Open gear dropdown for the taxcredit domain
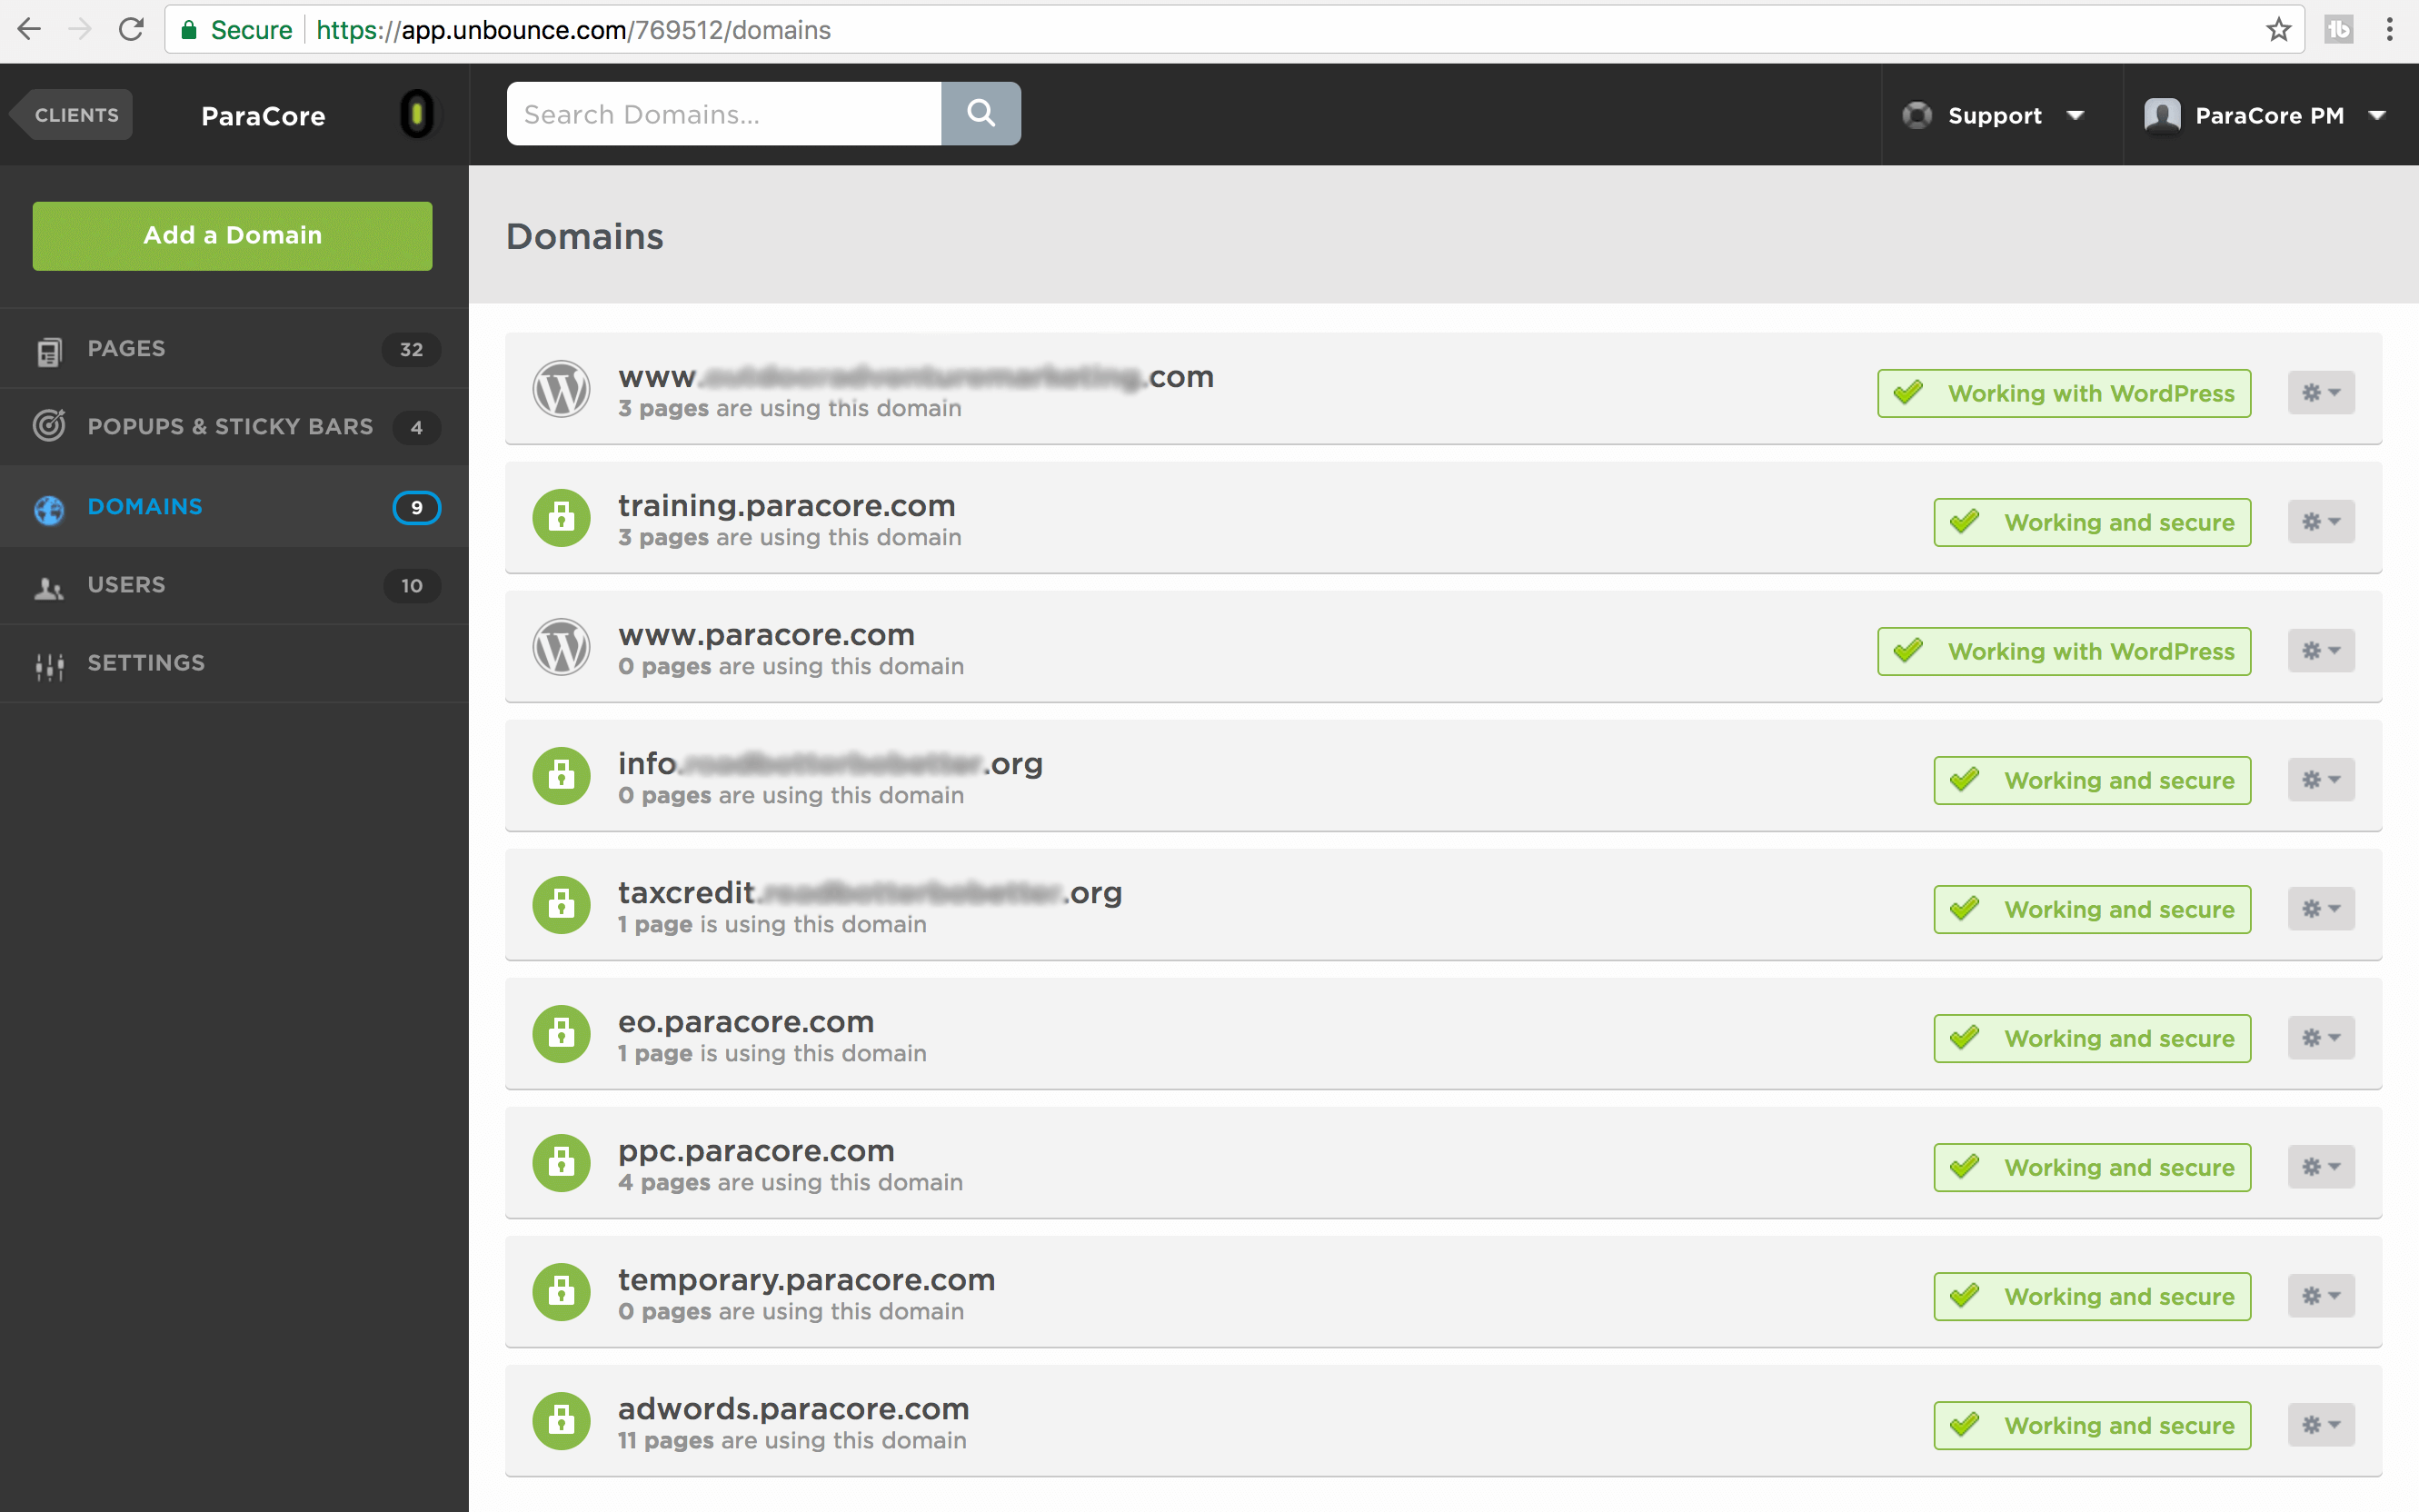The height and width of the screenshot is (1512, 2419). 2321,909
